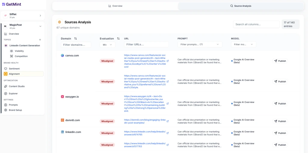
Task: Collapse the MagicPost brand section
Action: click(x=40, y=26)
